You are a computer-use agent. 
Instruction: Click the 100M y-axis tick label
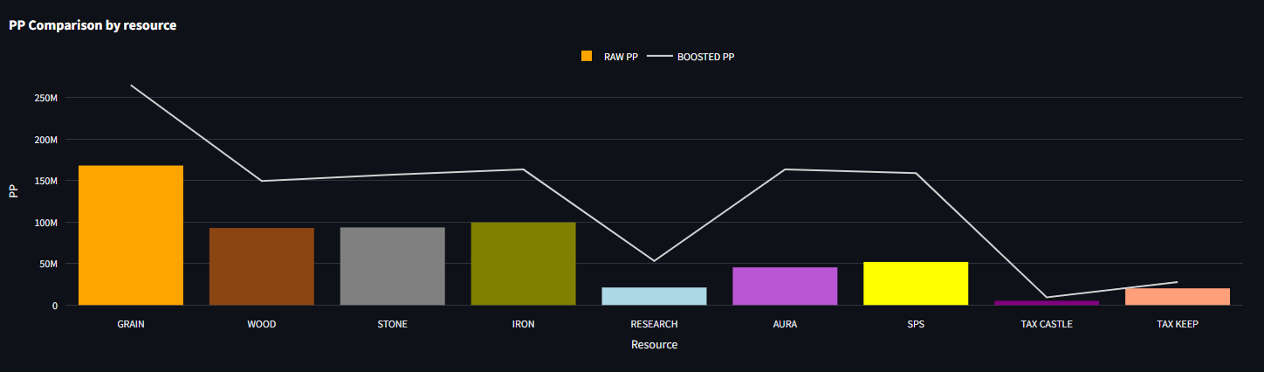coord(45,223)
